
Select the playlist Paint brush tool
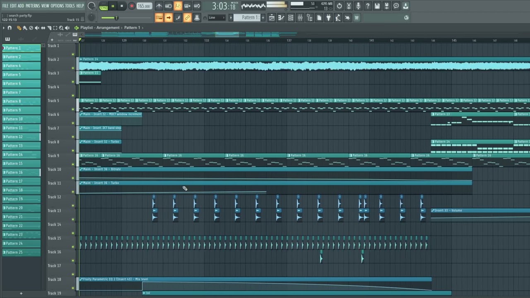25,28
